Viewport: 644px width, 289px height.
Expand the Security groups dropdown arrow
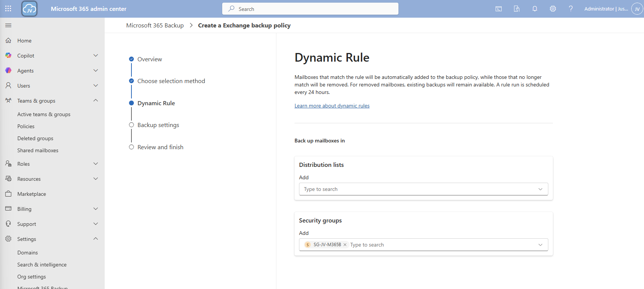pyautogui.click(x=540, y=245)
